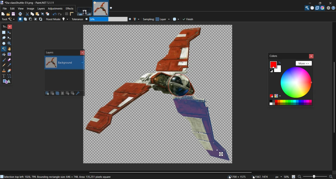This screenshot has height=179, width=336.
Task: Set selection mode to Add (union)
Action: [25, 19]
